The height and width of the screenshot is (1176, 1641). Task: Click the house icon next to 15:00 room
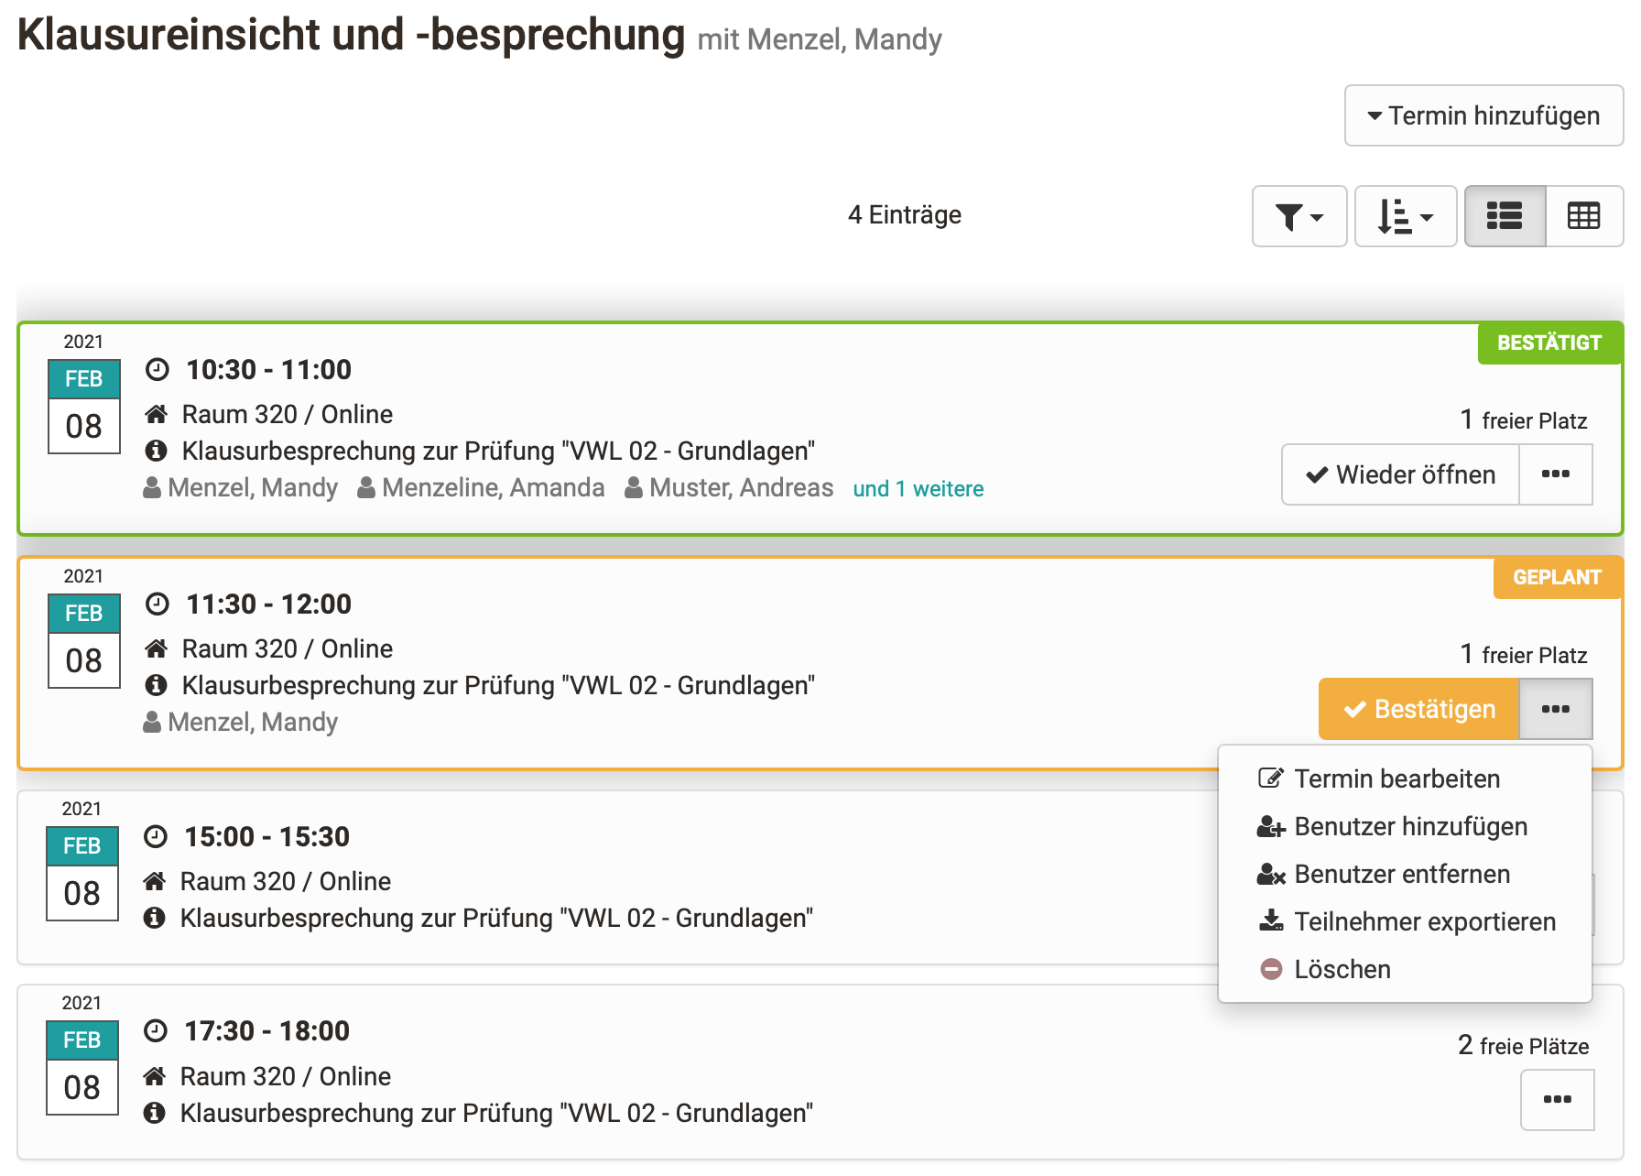pos(155,882)
